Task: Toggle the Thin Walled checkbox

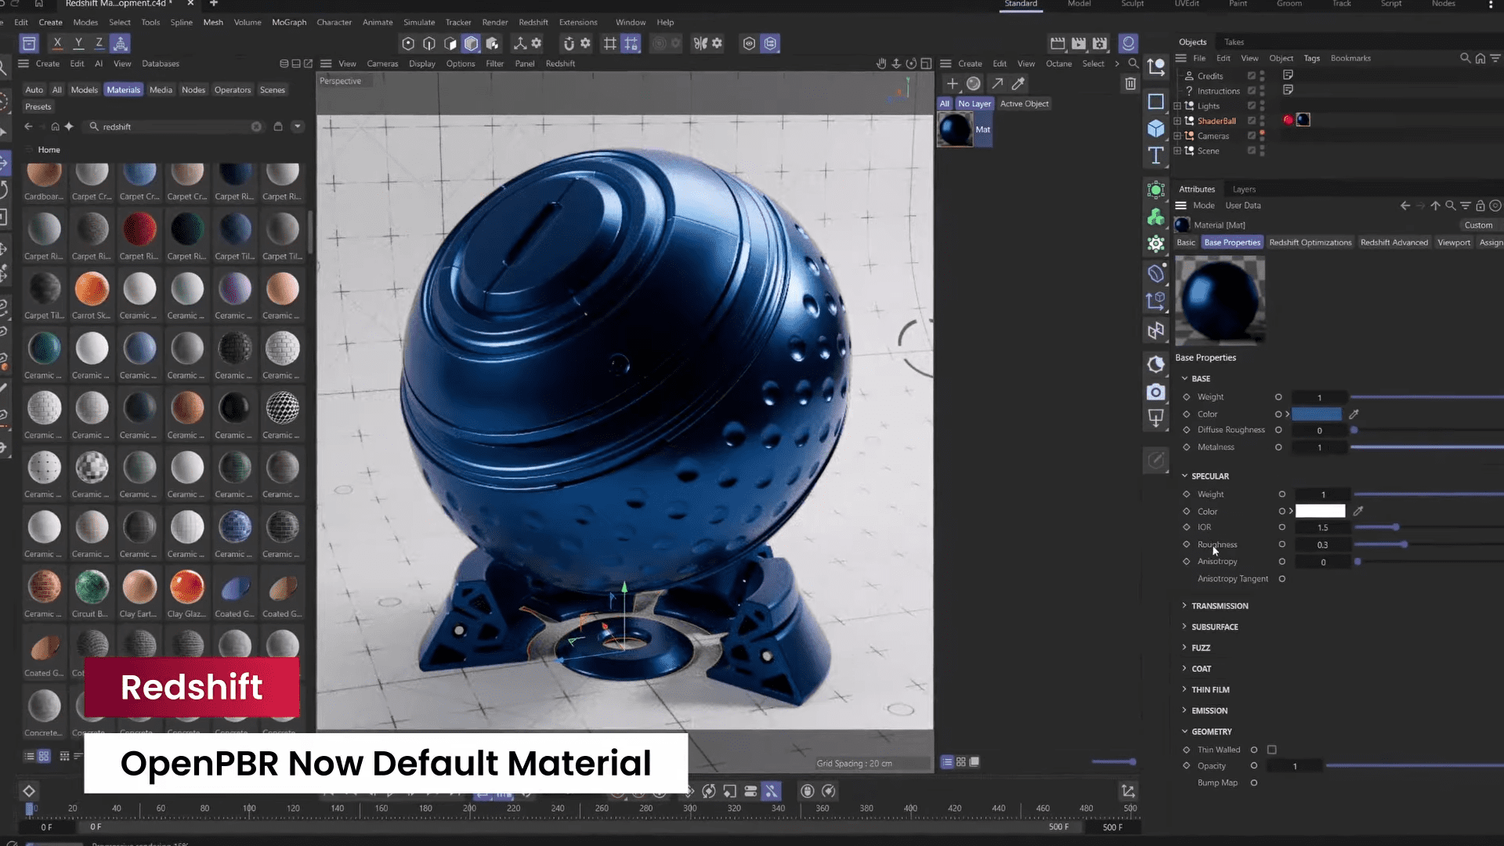Action: pyautogui.click(x=1272, y=750)
